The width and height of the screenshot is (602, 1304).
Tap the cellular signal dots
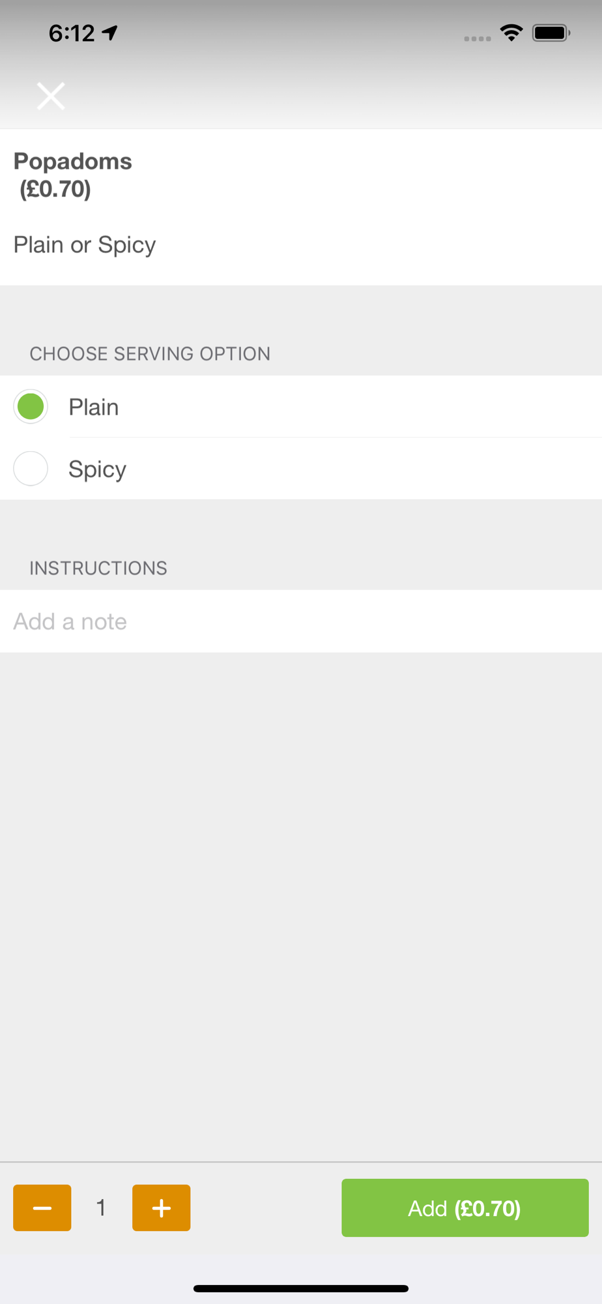tap(478, 38)
